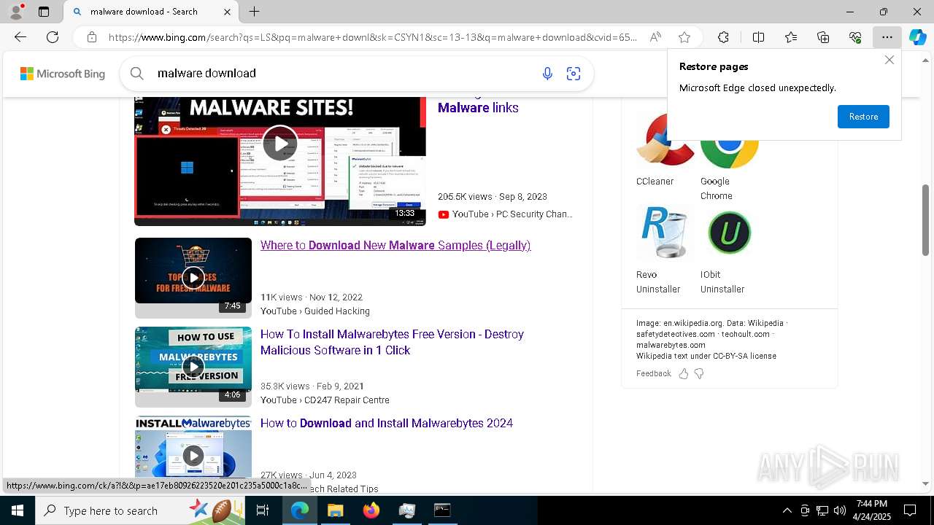
Task: Close the Restore pages popup
Action: [x=889, y=60]
